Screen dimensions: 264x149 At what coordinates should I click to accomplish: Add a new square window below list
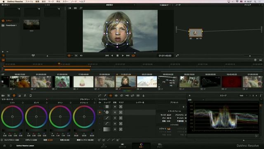[x=104, y=140]
